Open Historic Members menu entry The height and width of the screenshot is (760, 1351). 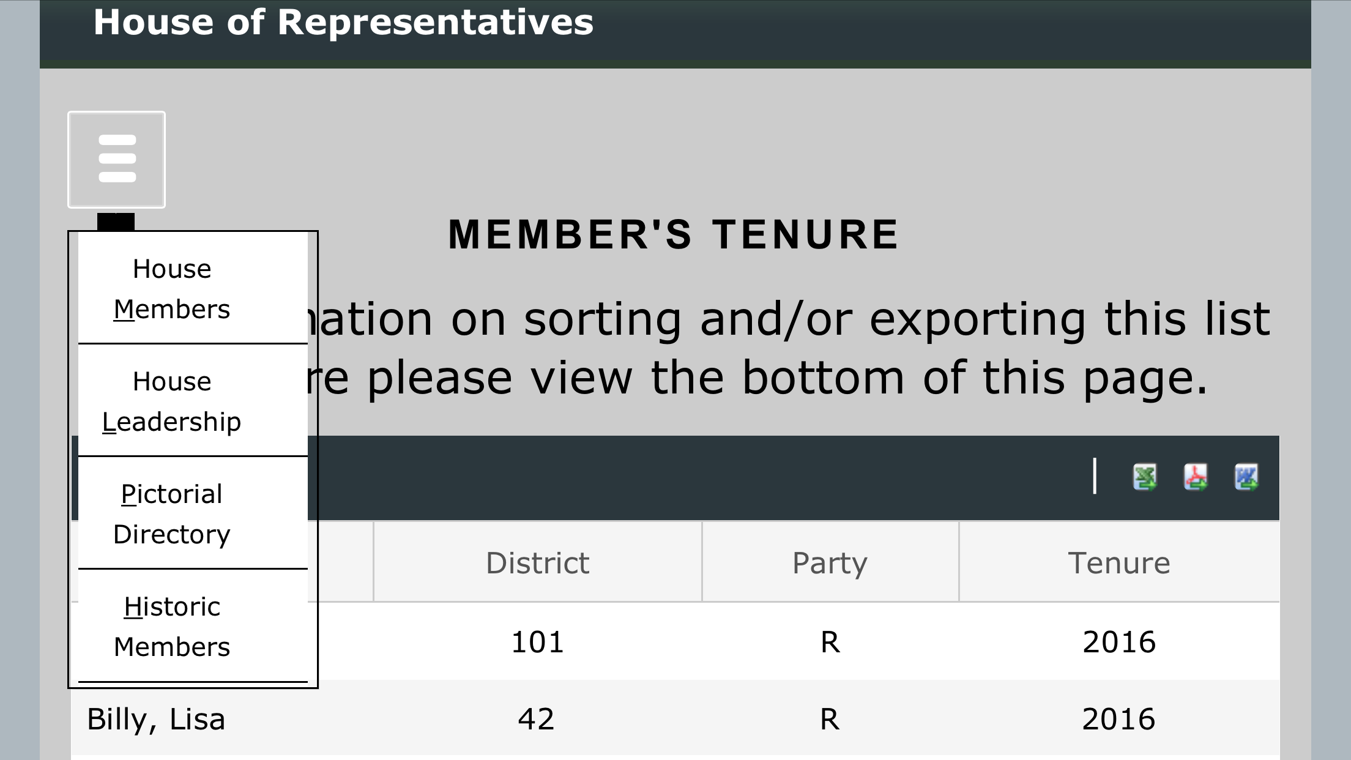(x=172, y=627)
